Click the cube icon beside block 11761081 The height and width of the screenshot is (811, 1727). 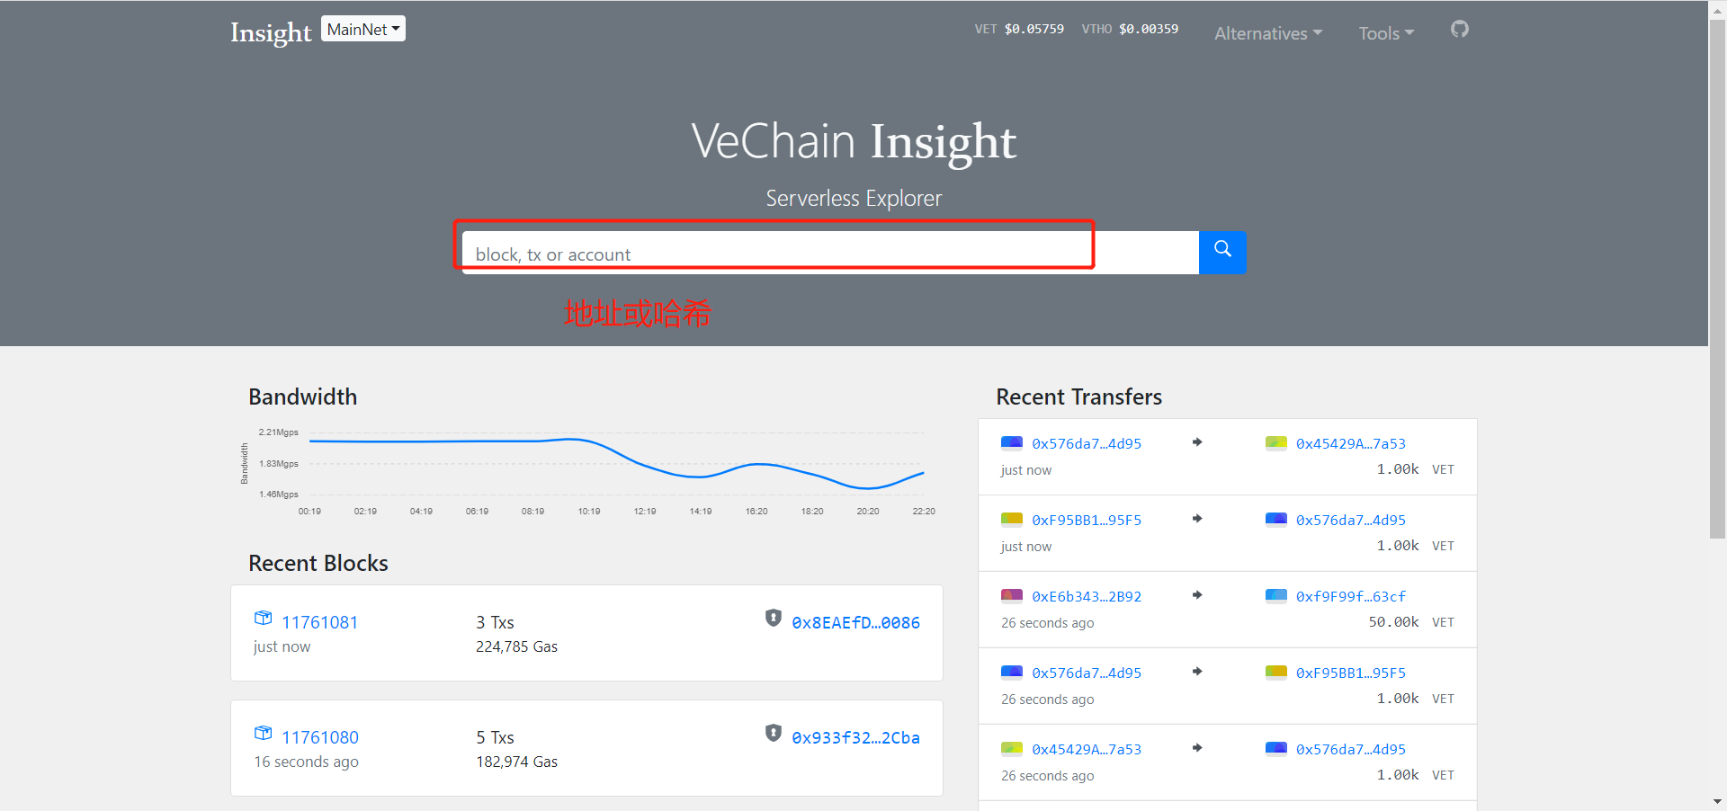point(263,619)
